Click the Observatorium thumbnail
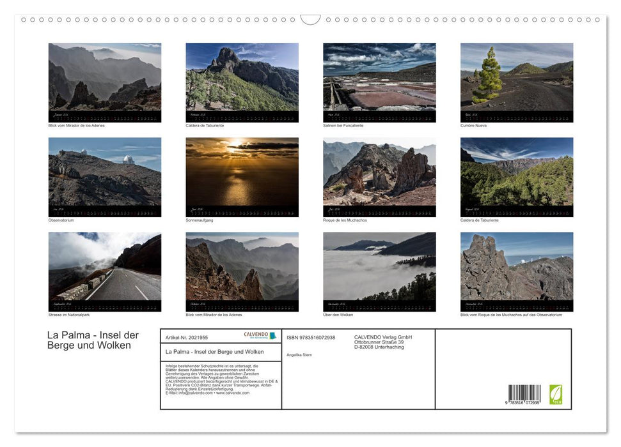The width and height of the screenshot is (621, 447). point(104,176)
